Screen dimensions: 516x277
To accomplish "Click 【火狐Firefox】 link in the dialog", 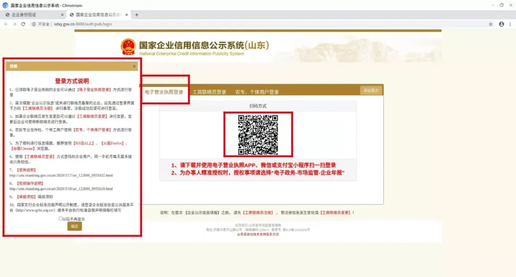I will pos(112,144).
